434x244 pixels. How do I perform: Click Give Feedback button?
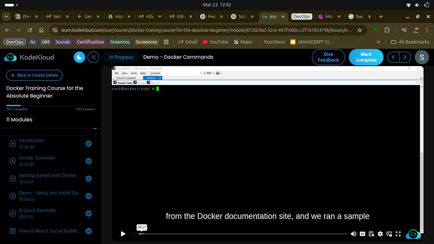pos(328,57)
